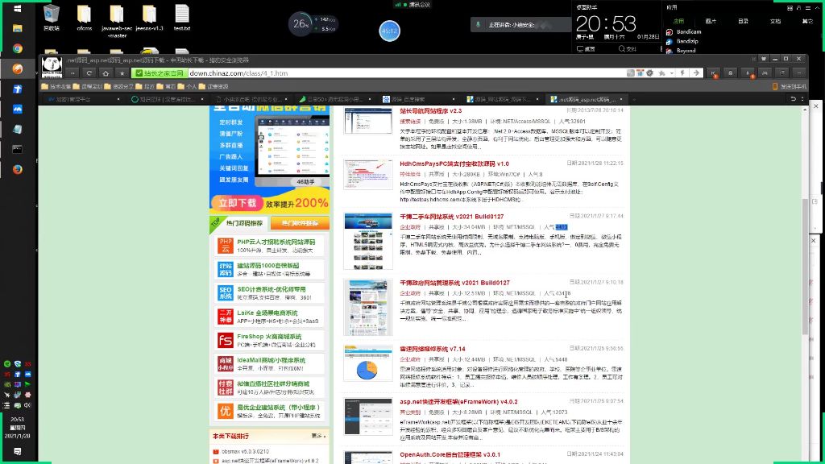Open the ofcms desktop folder
Screen dimensions: 825x464
84,18
